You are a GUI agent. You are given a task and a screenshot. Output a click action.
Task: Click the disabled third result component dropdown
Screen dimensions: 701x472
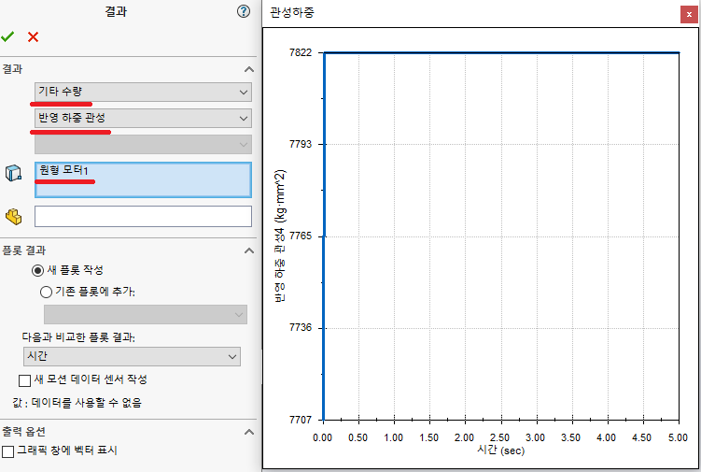[143, 144]
